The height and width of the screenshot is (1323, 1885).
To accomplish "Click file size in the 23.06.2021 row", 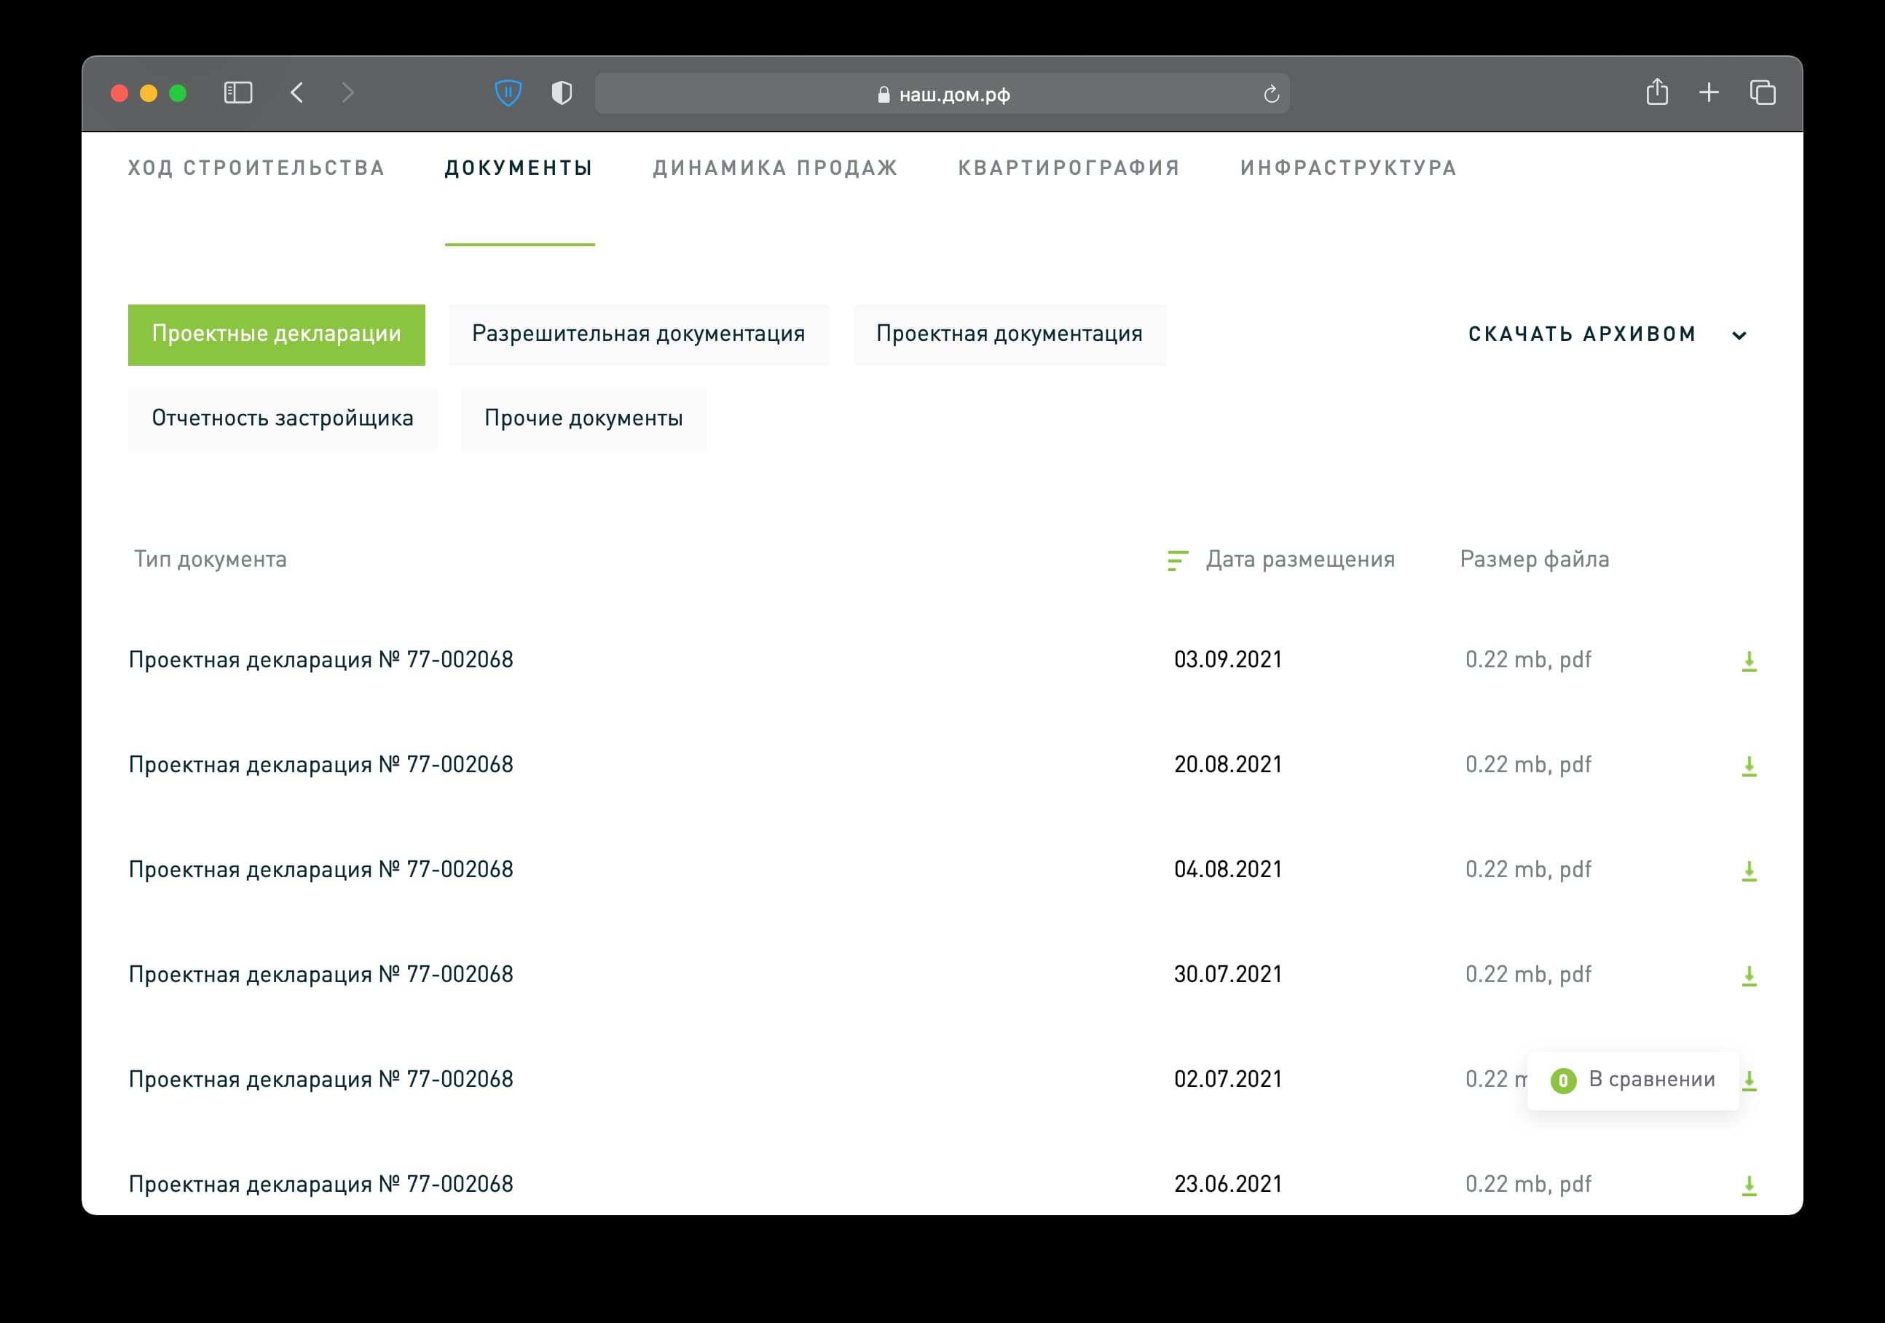I will (x=1528, y=1185).
